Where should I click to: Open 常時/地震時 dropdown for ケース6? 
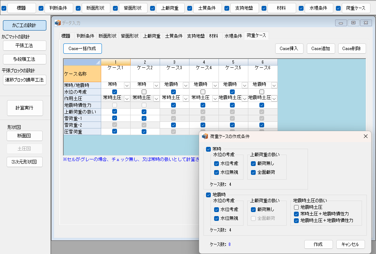click(274, 85)
